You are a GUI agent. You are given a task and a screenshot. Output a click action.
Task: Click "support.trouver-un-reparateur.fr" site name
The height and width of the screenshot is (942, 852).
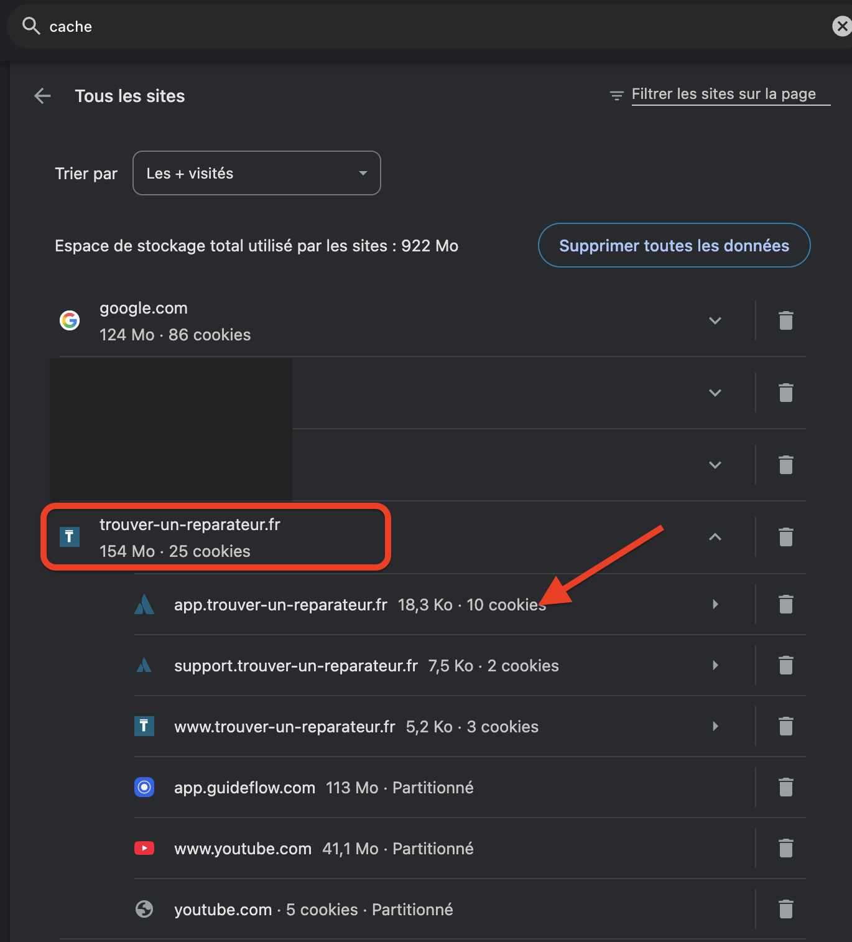296,666
